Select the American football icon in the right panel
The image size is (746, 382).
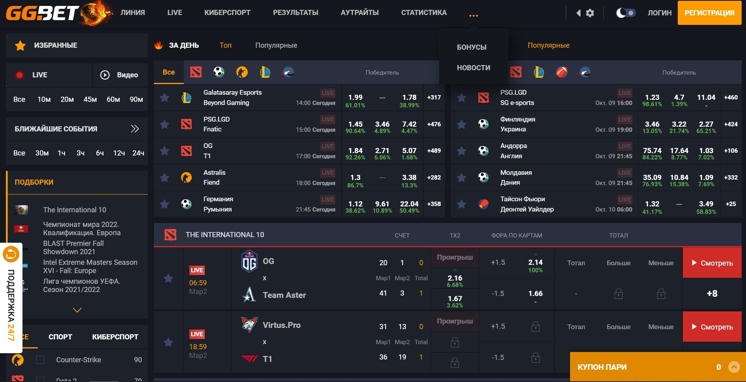click(x=562, y=72)
